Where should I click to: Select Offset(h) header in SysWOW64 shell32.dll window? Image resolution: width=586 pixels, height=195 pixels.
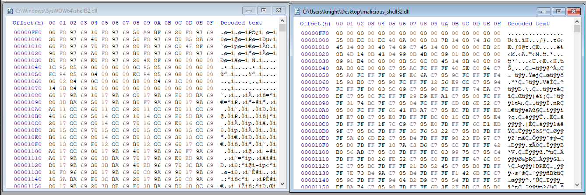(x=28, y=23)
